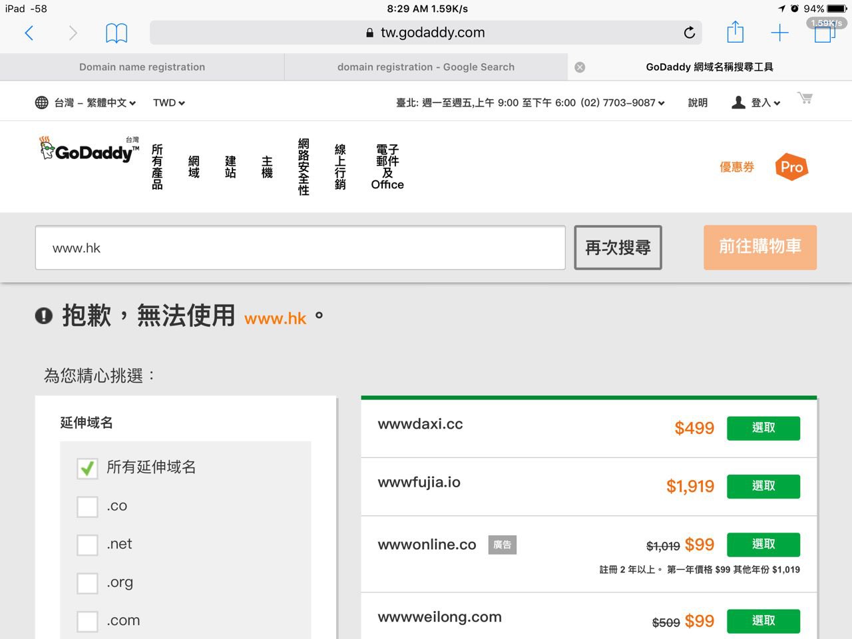Image resolution: width=852 pixels, height=639 pixels.
Task: Open the 優惠券 coupon link
Action: coord(737,167)
